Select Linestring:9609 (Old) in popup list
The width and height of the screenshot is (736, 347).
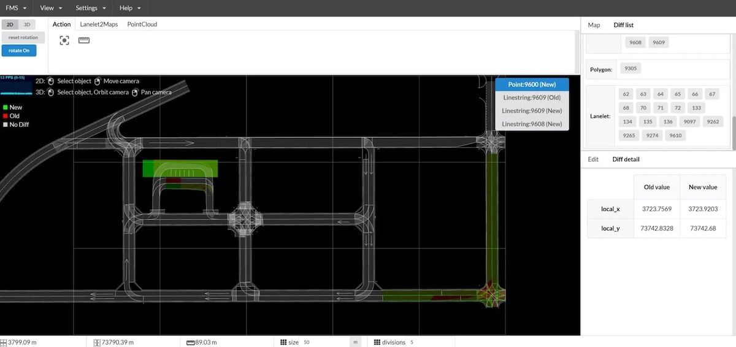[532, 97]
